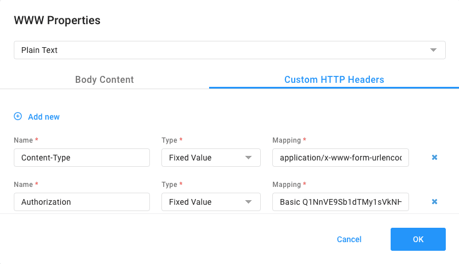
Task: Remove the Authorization header row
Action: 434,202
